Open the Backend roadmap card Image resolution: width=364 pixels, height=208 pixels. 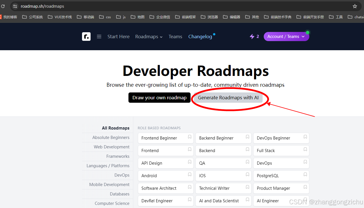(223, 151)
